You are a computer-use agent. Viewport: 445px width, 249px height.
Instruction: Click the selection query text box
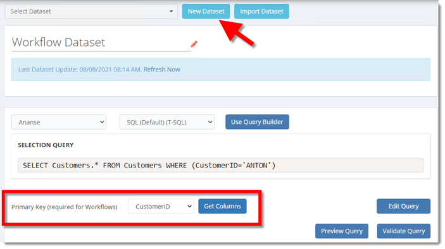[x=220, y=165]
